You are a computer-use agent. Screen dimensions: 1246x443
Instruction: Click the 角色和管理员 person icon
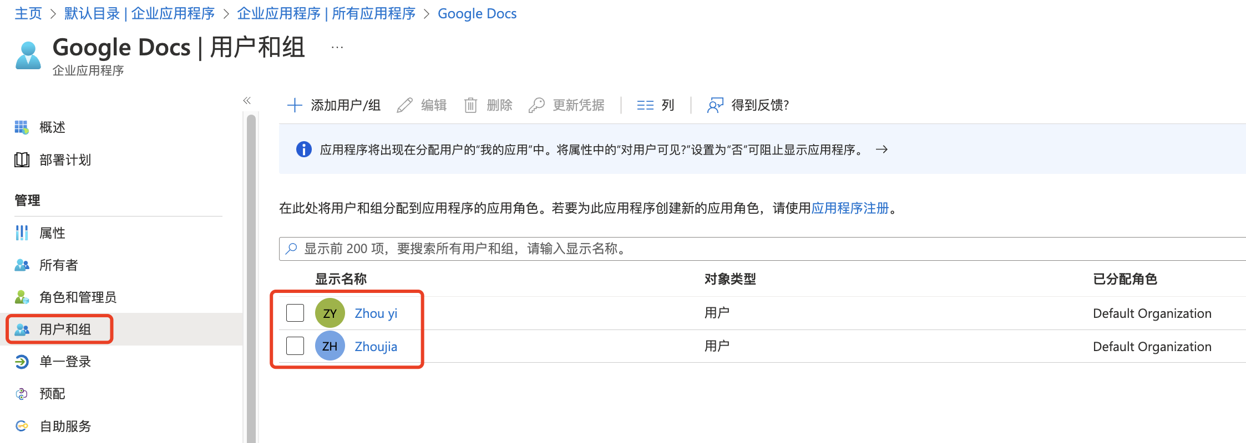pos(22,297)
